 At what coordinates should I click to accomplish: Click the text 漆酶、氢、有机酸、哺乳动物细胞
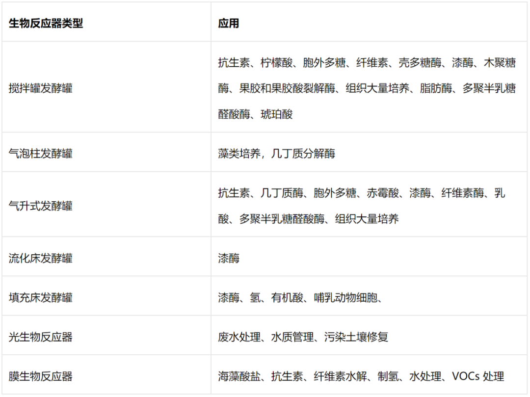[298, 297]
